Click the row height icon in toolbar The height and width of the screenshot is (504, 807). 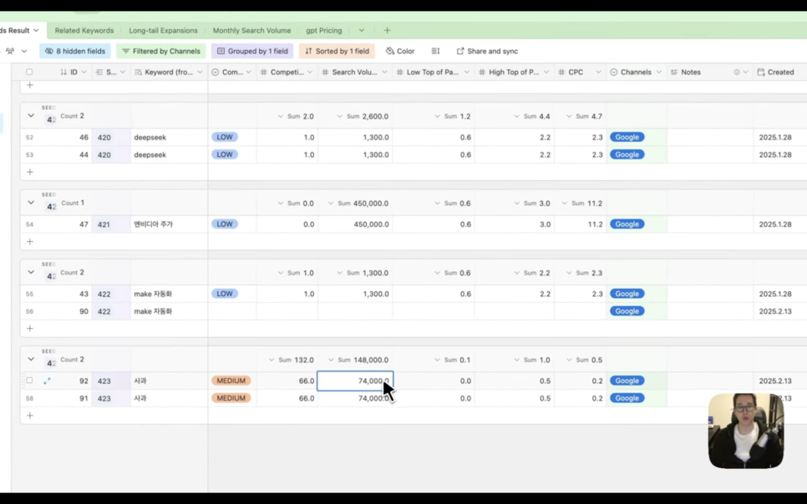(435, 51)
